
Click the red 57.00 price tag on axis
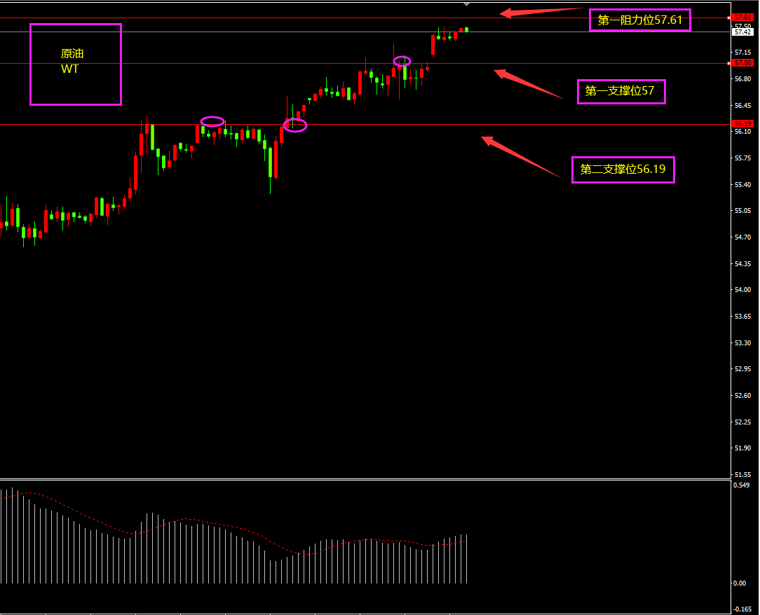[742, 63]
